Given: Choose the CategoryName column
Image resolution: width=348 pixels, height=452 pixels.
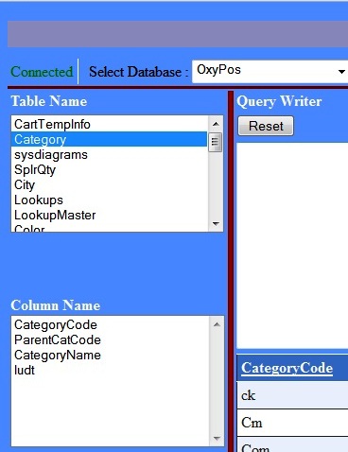Looking at the screenshot, I should [x=111, y=355].
